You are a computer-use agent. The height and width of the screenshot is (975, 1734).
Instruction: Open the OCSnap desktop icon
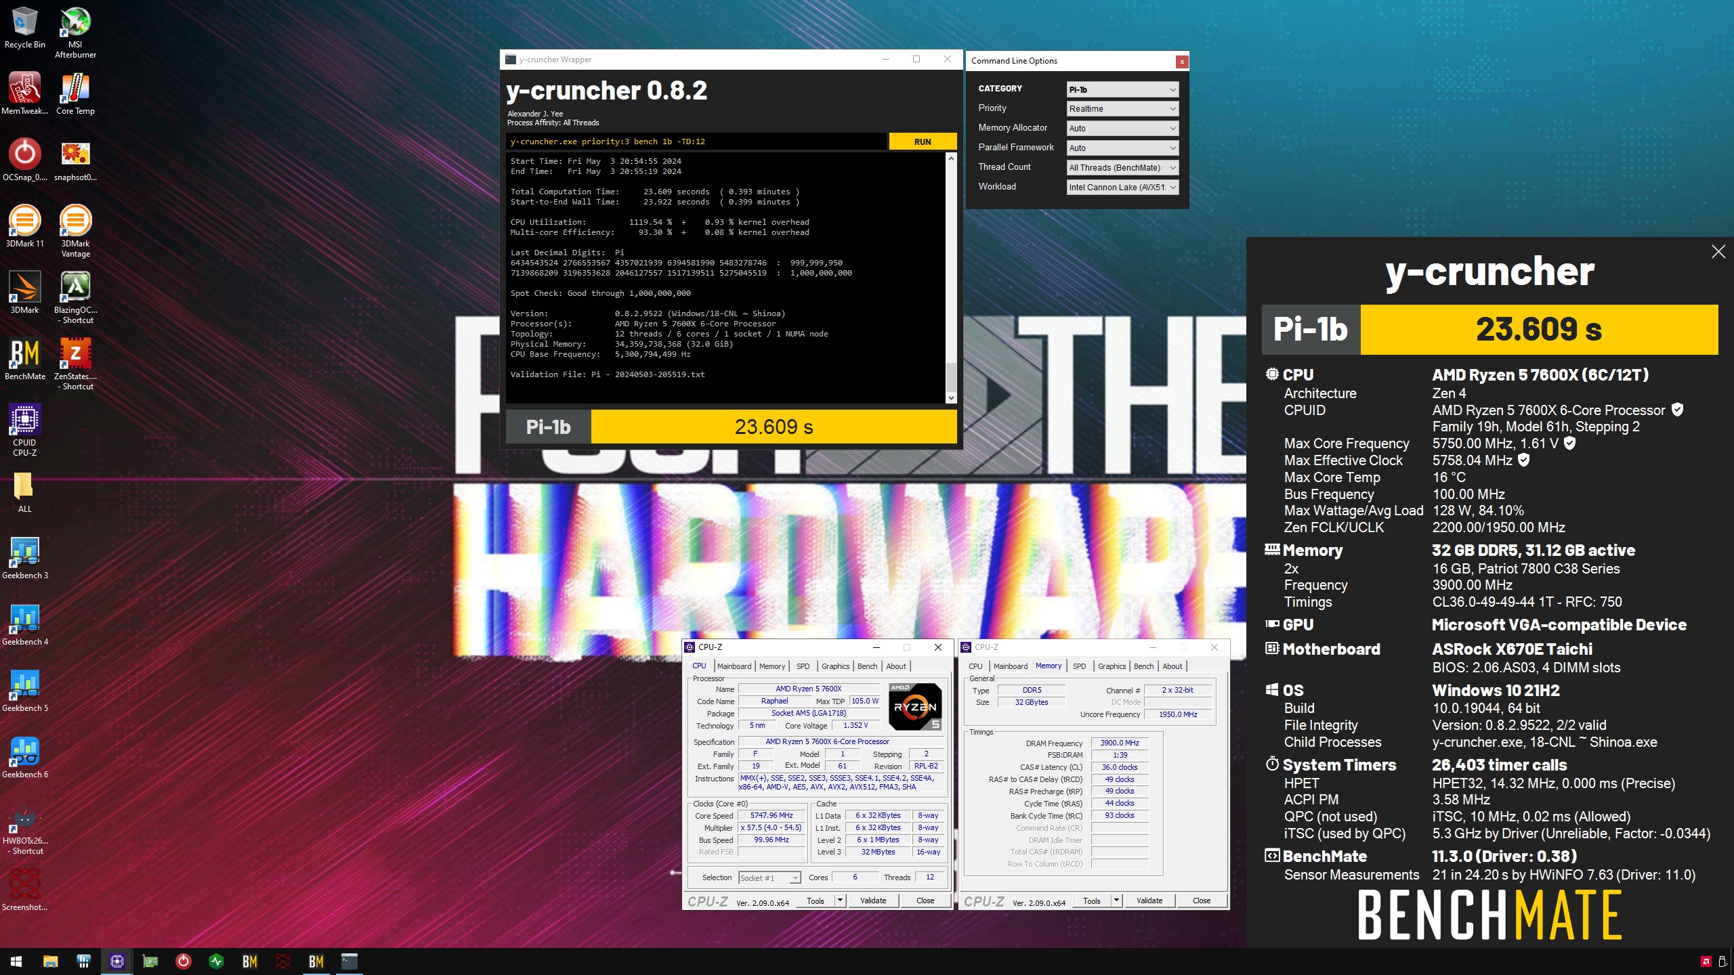click(x=25, y=160)
